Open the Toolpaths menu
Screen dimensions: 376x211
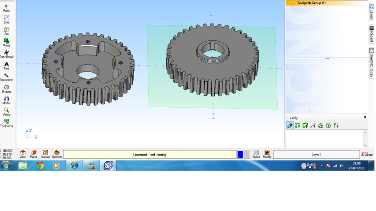pos(7,123)
